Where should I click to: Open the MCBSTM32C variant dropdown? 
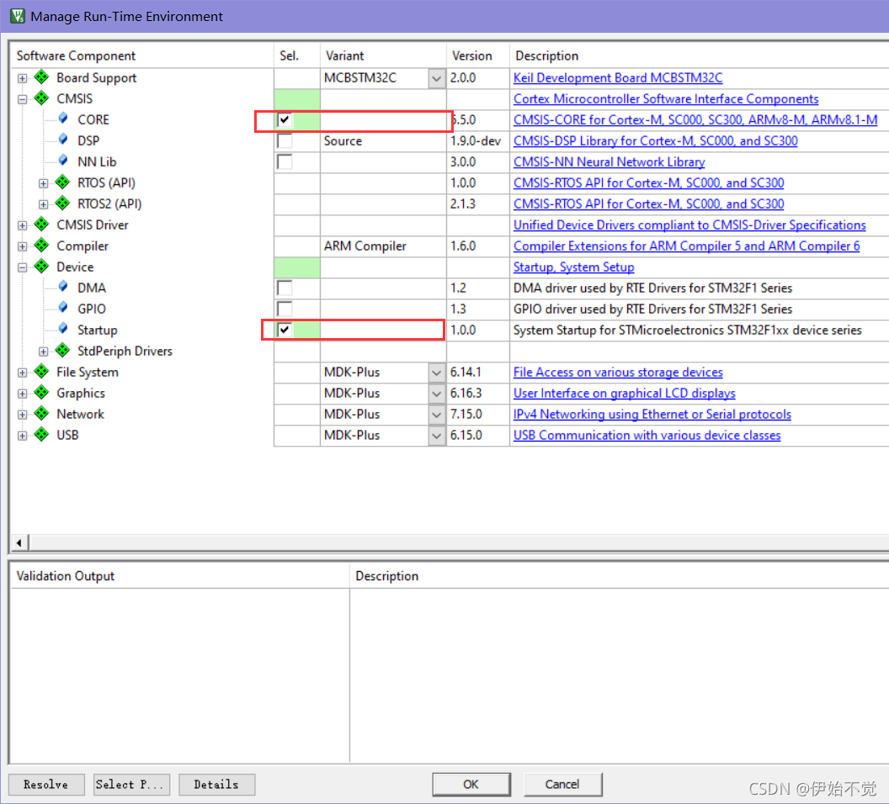437,78
